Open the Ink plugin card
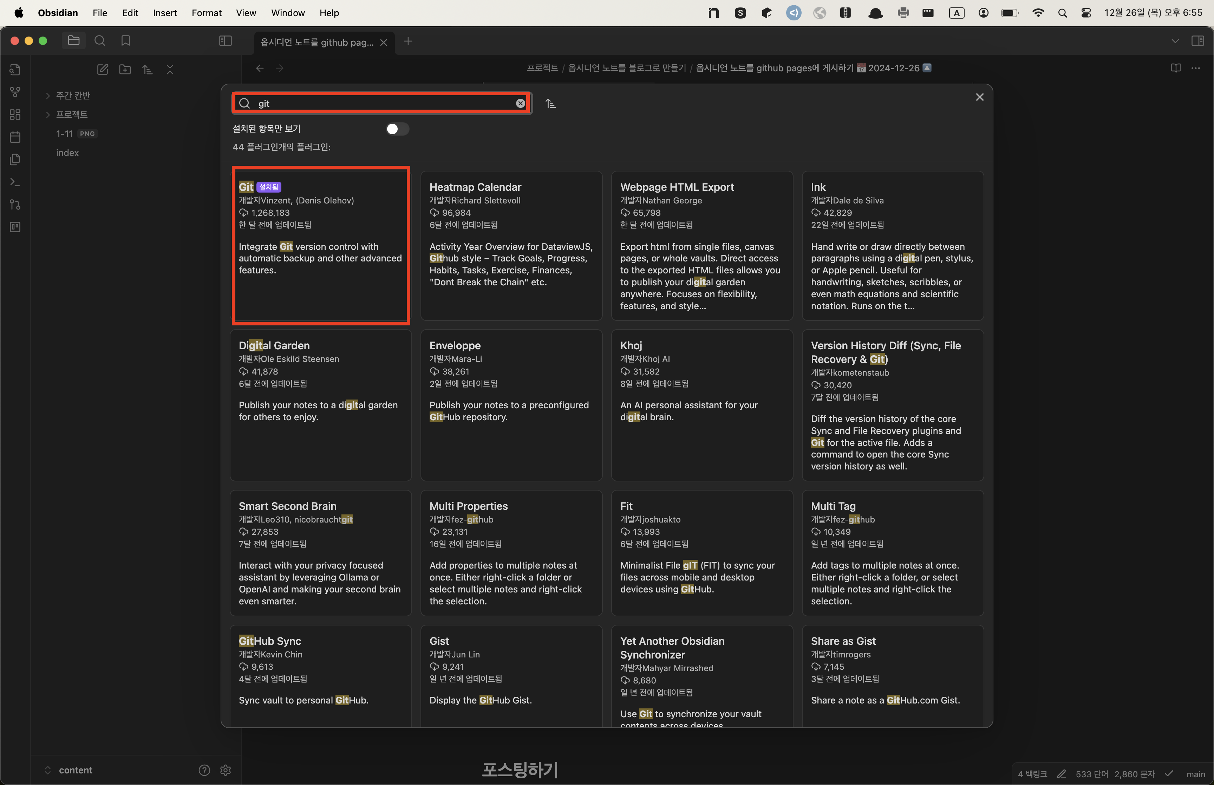 click(893, 246)
